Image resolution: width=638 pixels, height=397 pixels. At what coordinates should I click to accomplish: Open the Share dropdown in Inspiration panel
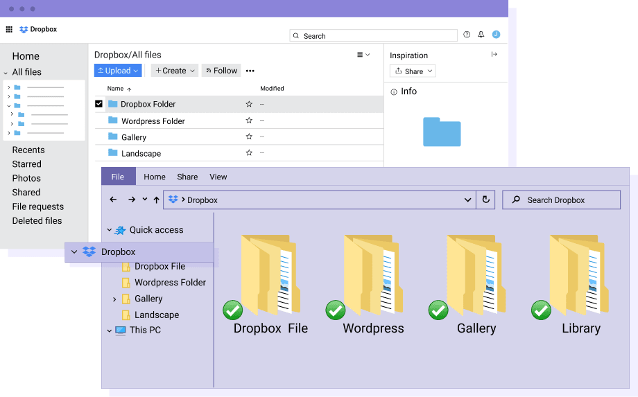click(x=413, y=71)
